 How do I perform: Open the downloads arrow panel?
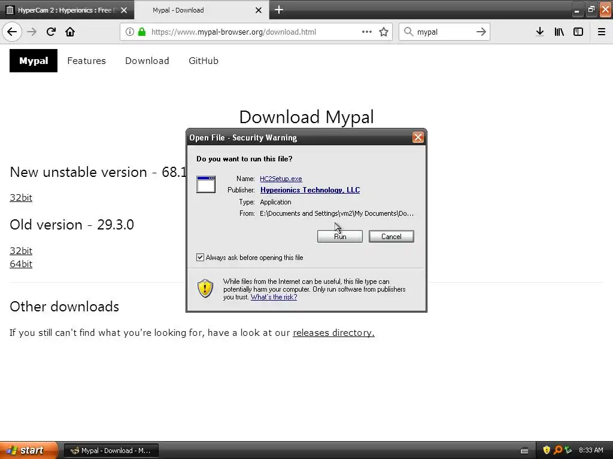540,32
